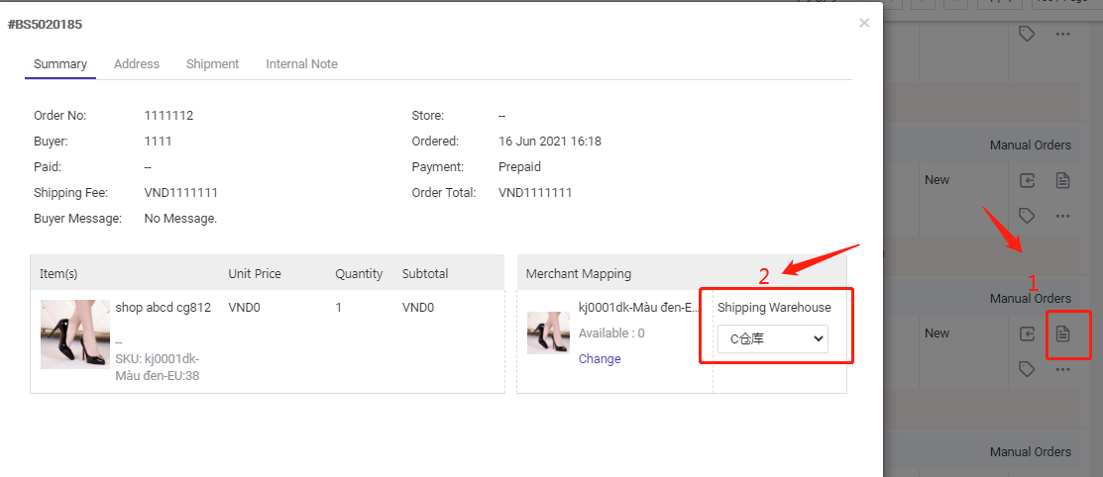Click push-order arrow icon in upper New order row
Viewport: 1103px width, 477px height.
coord(1028,180)
